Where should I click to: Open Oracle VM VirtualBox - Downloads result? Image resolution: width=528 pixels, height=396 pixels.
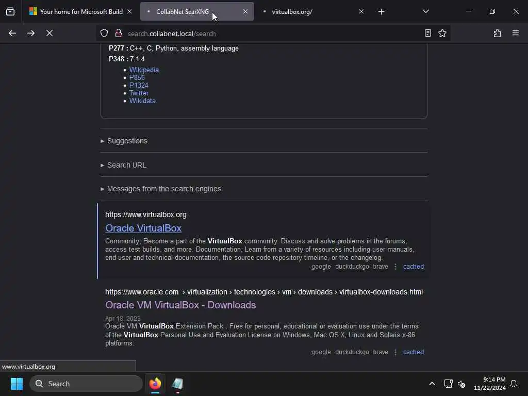pos(180,305)
